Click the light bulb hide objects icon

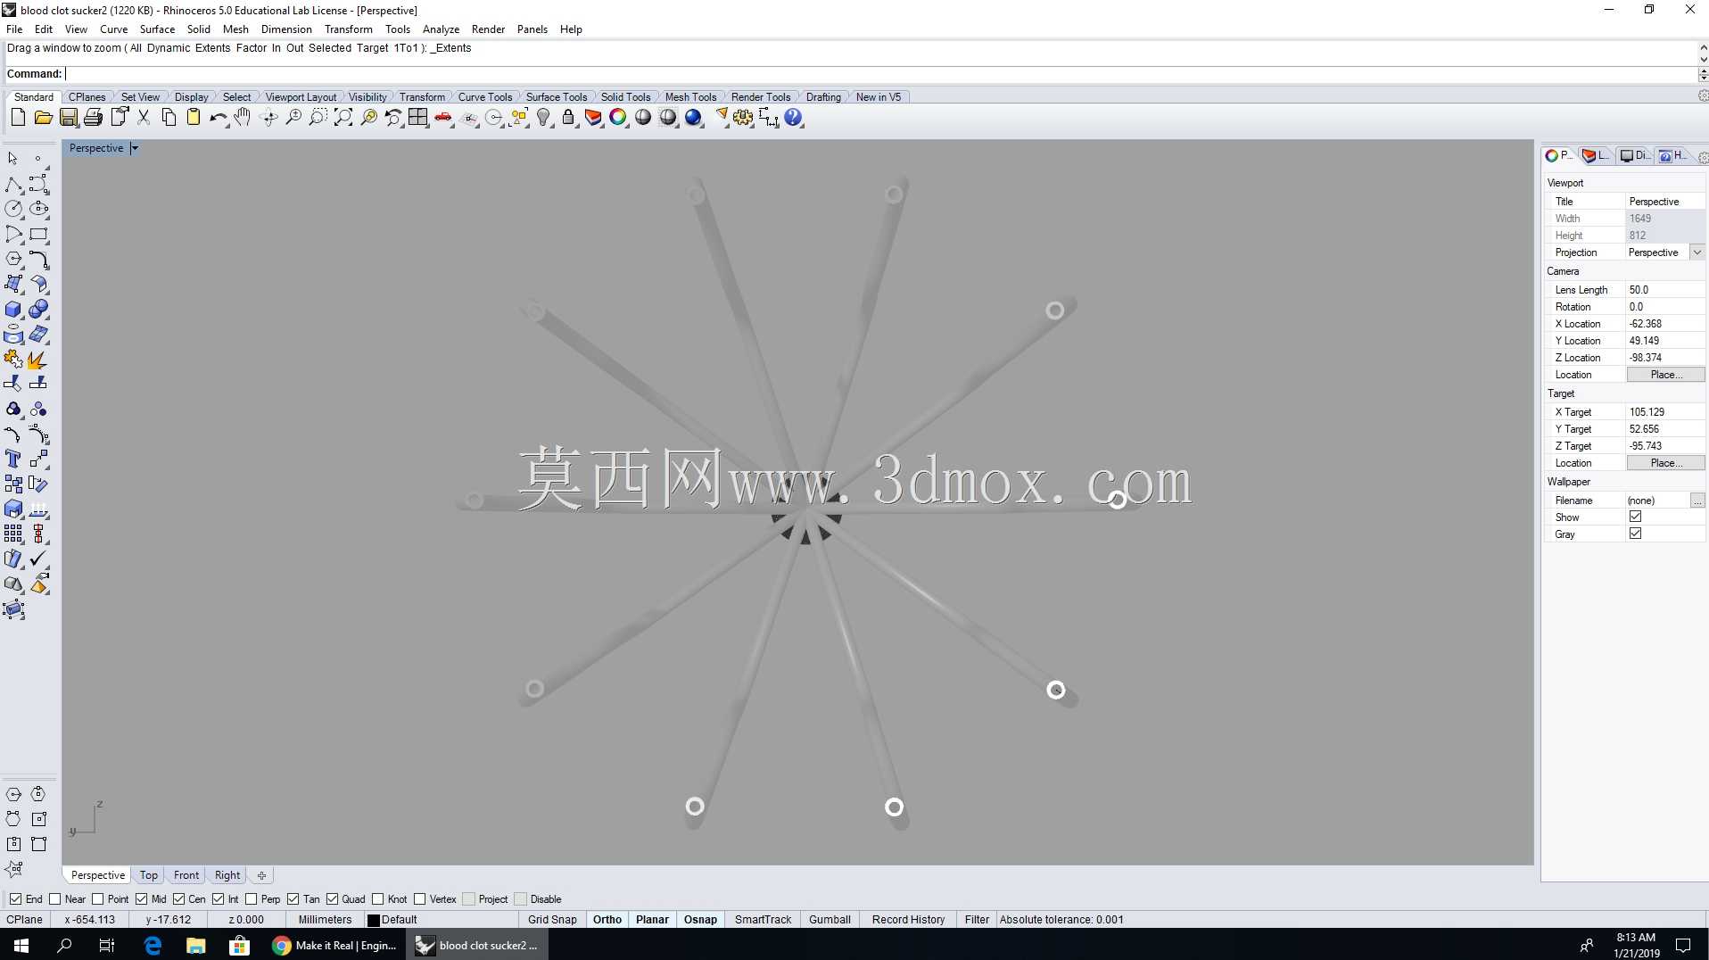tap(543, 118)
